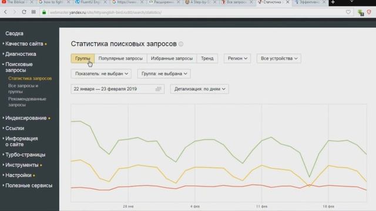
Task: Collapse 'Поисковые запросы' sidebar section
Action: point(19,67)
